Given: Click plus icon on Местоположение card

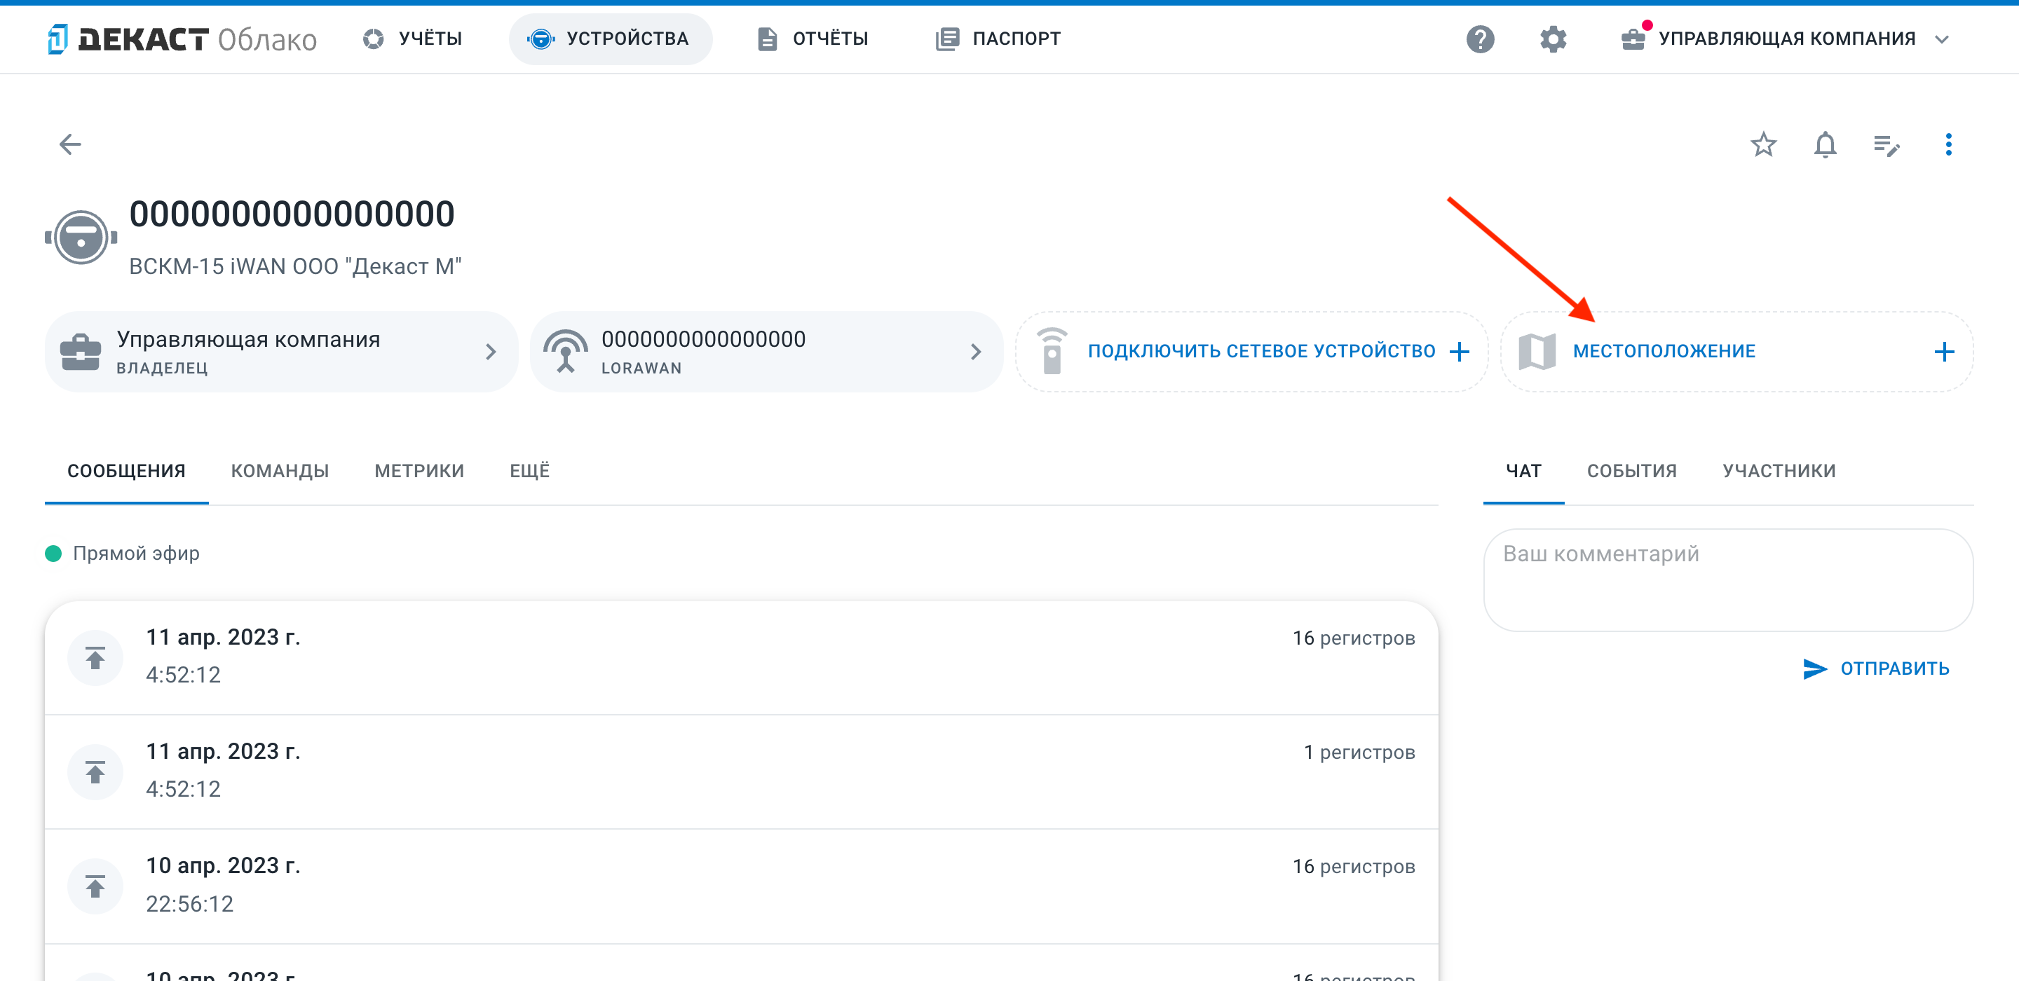Looking at the screenshot, I should click(1944, 352).
